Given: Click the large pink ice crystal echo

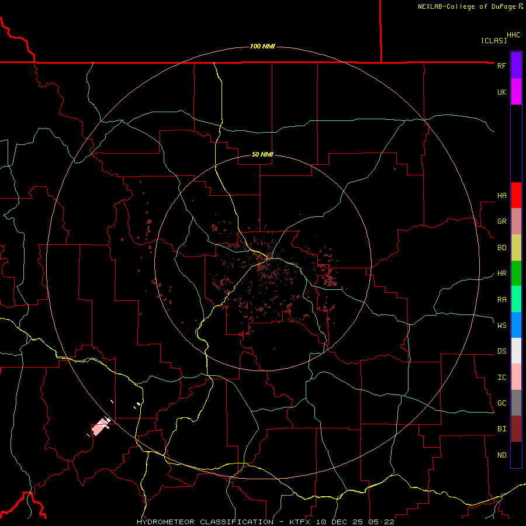Looking at the screenshot, I should click(x=100, y=427).
